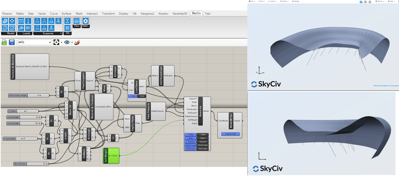This screenshot has height=176, width=399.
Task: Save document with the blue floppy disk icon
Action: 12,42
